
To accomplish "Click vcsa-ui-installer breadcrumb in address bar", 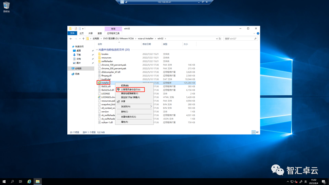I will click(146, 38).
